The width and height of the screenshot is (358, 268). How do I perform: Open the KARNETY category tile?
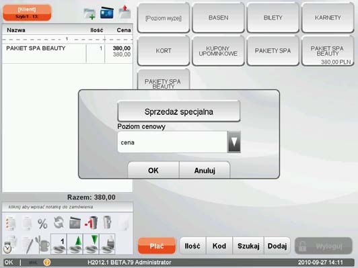click(x=328, y=17)
